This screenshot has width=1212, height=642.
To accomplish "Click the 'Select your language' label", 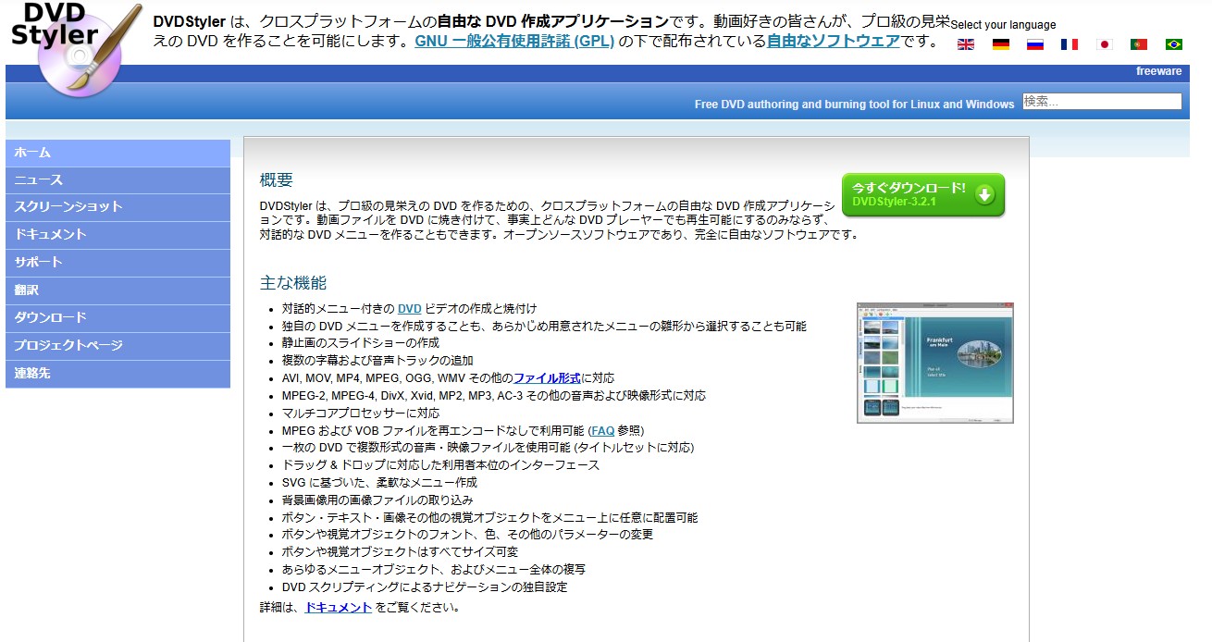I will (1003, 25).
